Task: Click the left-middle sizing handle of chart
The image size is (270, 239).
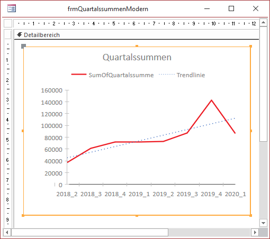Action: [23, 131]
